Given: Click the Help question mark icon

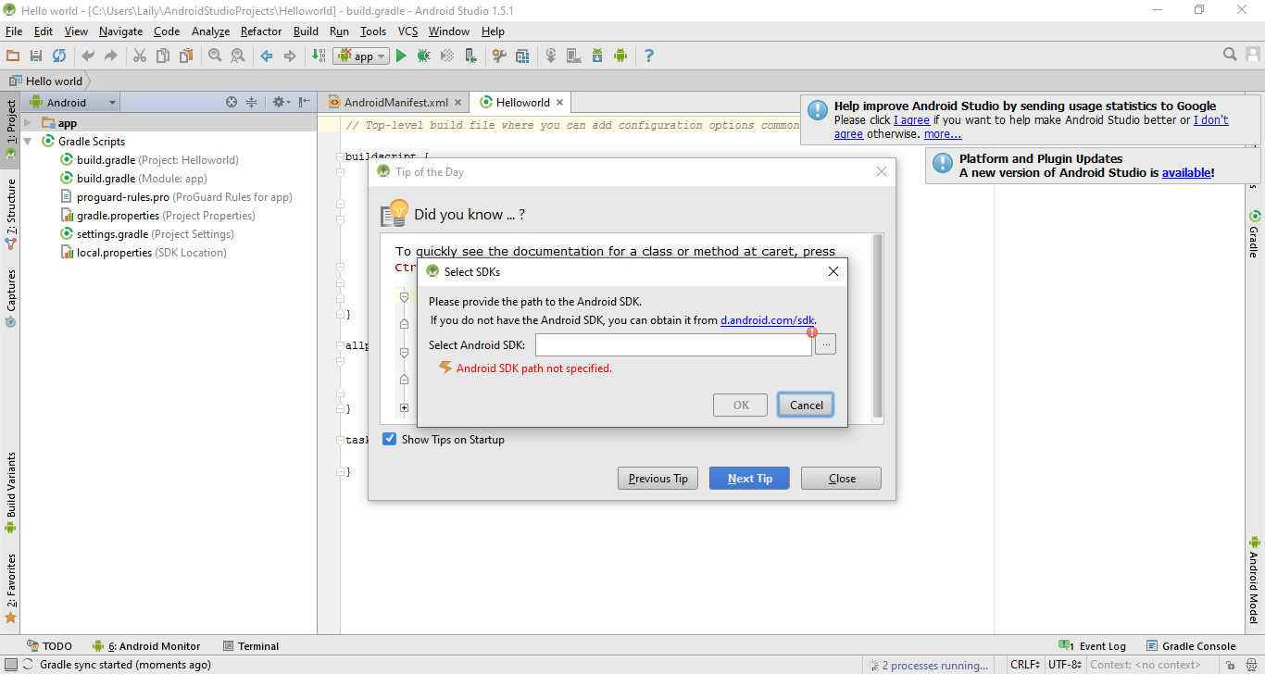Looking at the screenshot, I should click(648, 56).
